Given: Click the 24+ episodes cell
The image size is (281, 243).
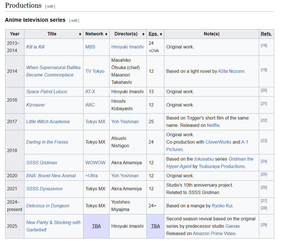Looking at the screenshot, I should tap(155, 206).
